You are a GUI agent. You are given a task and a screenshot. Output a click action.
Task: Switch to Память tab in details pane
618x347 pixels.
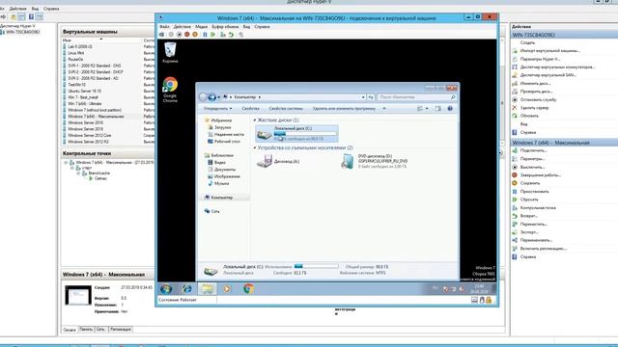point(86,330)
